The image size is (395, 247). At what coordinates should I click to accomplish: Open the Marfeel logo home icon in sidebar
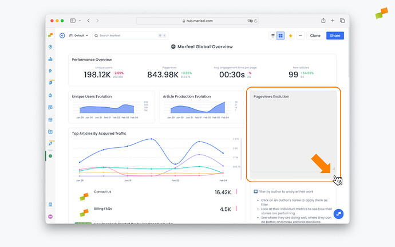pyautogui.click(x=50, y=35)
